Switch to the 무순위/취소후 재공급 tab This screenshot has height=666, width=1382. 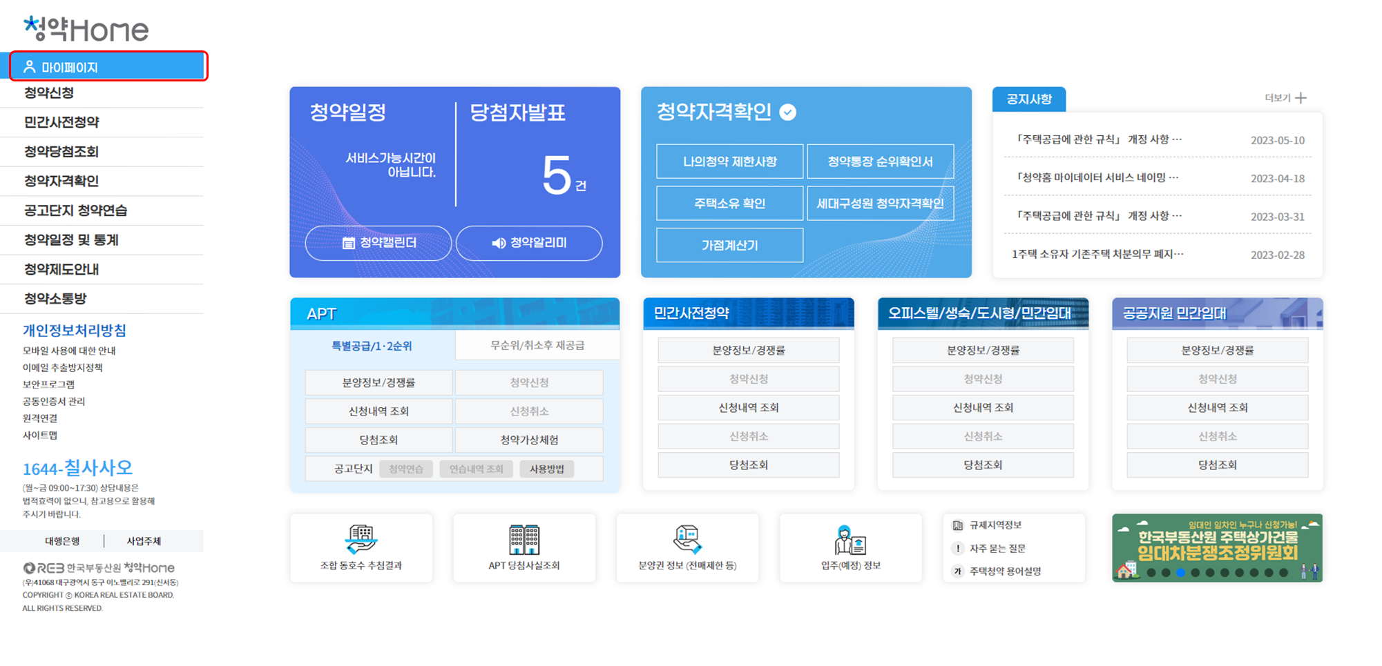pos(537,345)
